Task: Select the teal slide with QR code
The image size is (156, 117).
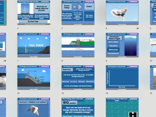Action: click(122, 107)
